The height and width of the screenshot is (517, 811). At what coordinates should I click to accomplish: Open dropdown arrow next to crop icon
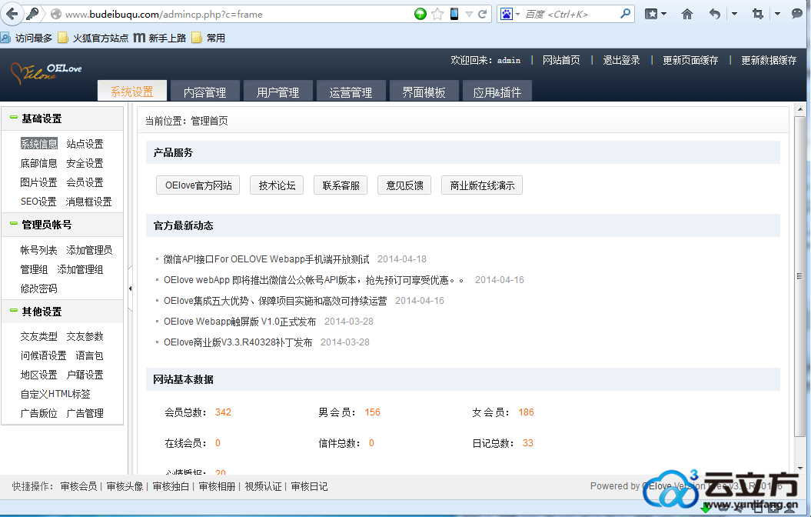[x=777, y=14]
